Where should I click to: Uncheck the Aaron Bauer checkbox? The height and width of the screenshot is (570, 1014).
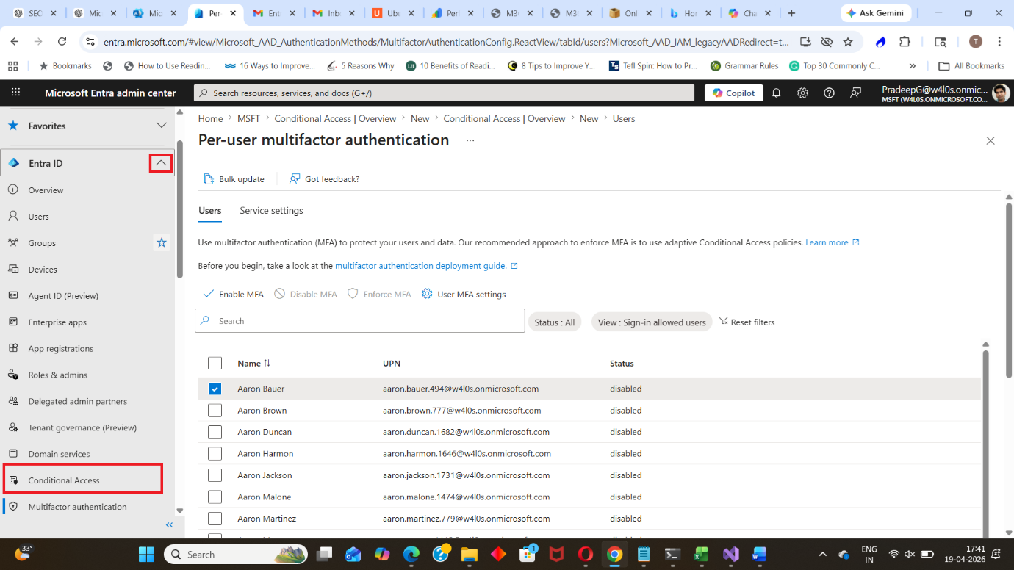click(215, 389)
